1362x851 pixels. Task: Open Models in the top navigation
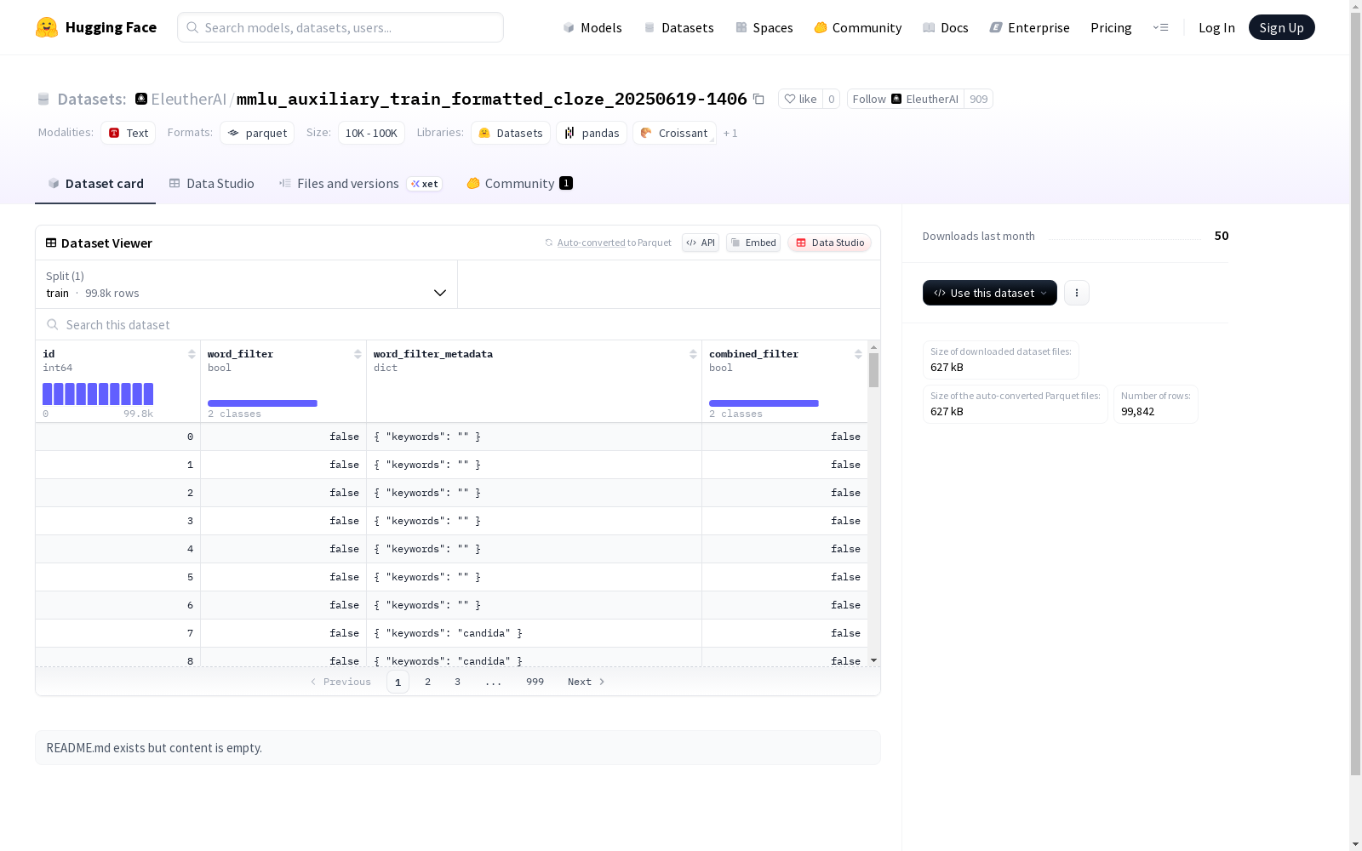(592, 27)
